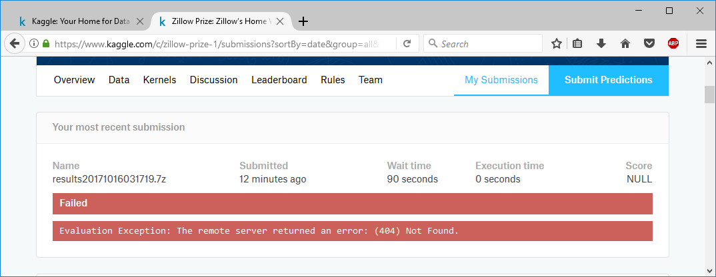Open the Leaderboard tab
The image size is (716, 277).
click(279, 80)
